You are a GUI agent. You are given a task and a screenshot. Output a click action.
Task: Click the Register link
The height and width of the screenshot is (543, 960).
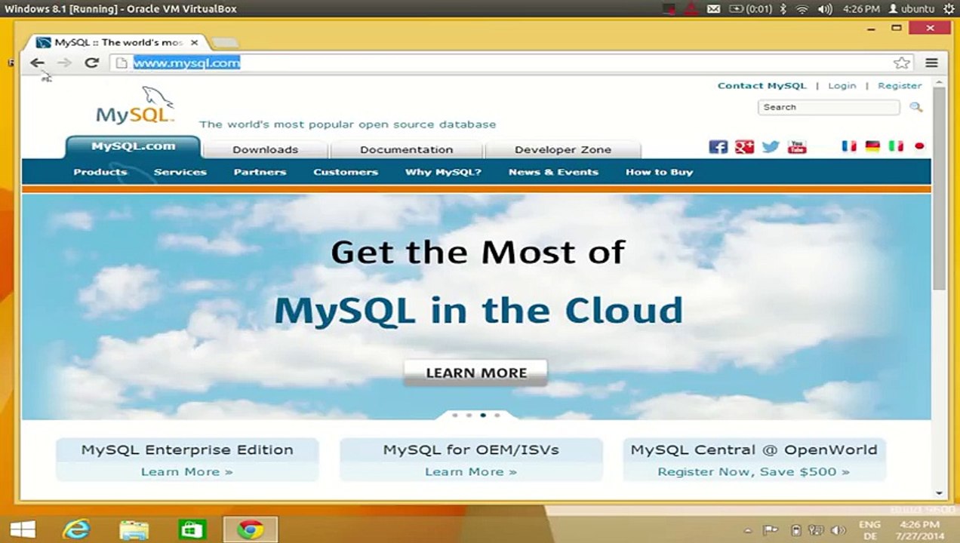click(x=900, y=86)
